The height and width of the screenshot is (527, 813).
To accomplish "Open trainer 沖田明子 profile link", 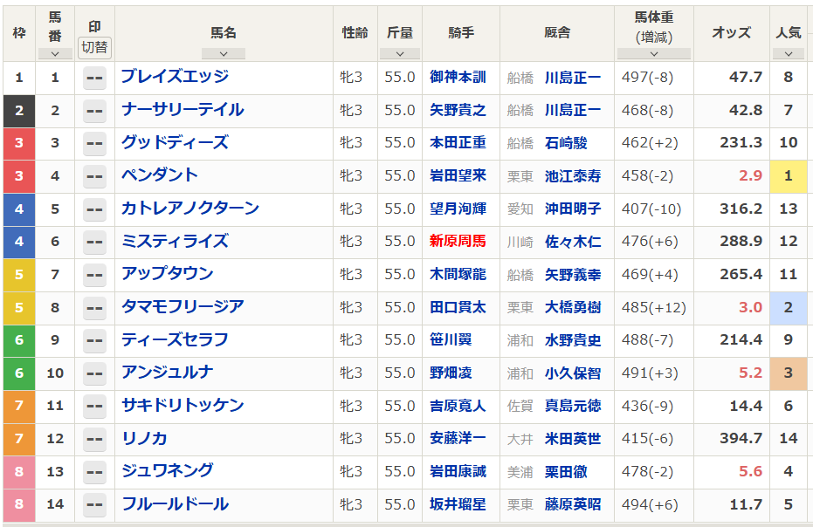I will click(x=573, y=209).
